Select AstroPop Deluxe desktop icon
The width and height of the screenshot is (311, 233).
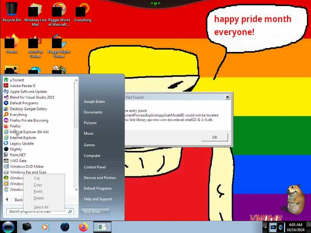click(35, 46)
